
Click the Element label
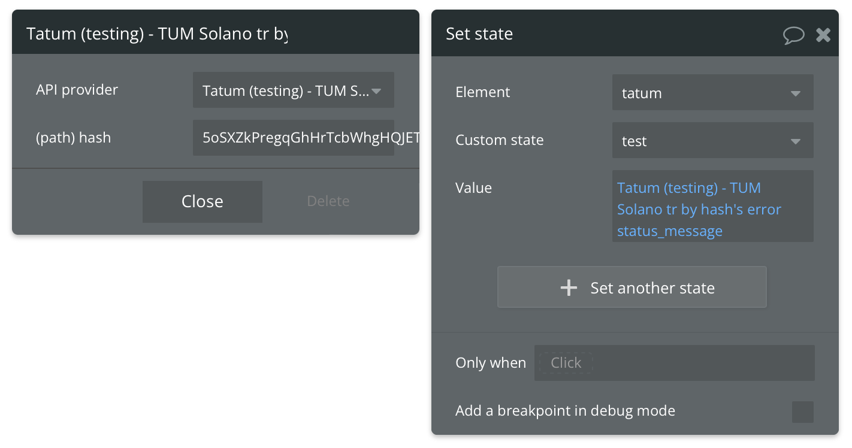(x=483, y=92)
